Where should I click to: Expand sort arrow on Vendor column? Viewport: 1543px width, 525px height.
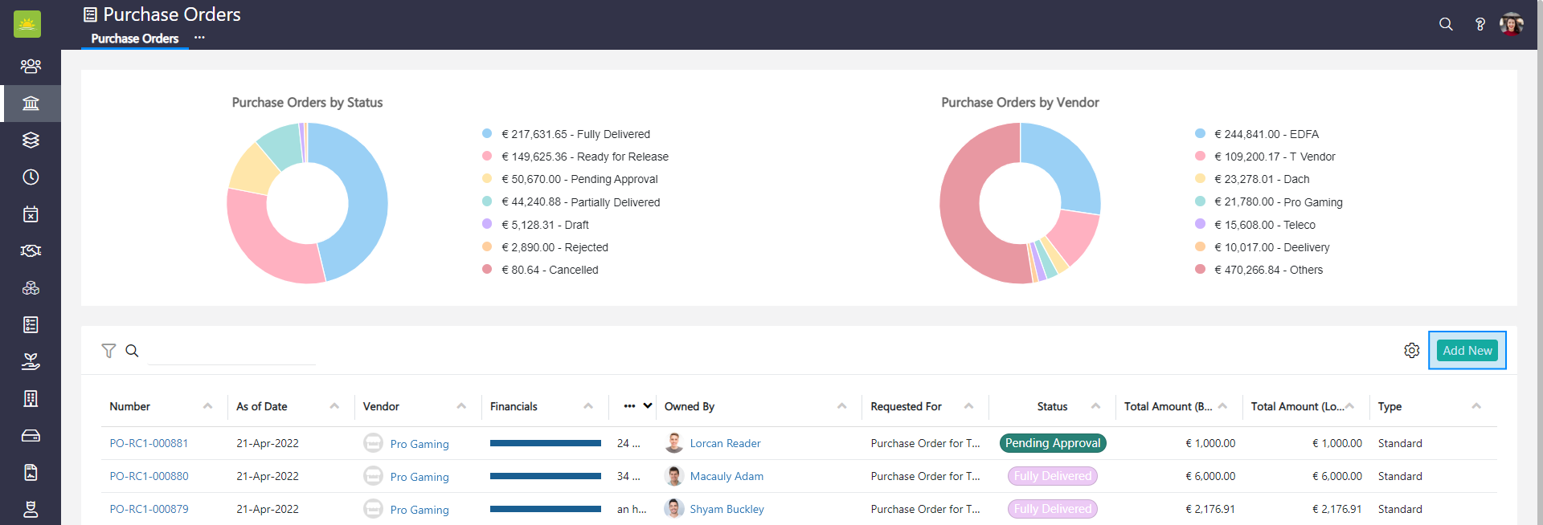coord(461,406)
